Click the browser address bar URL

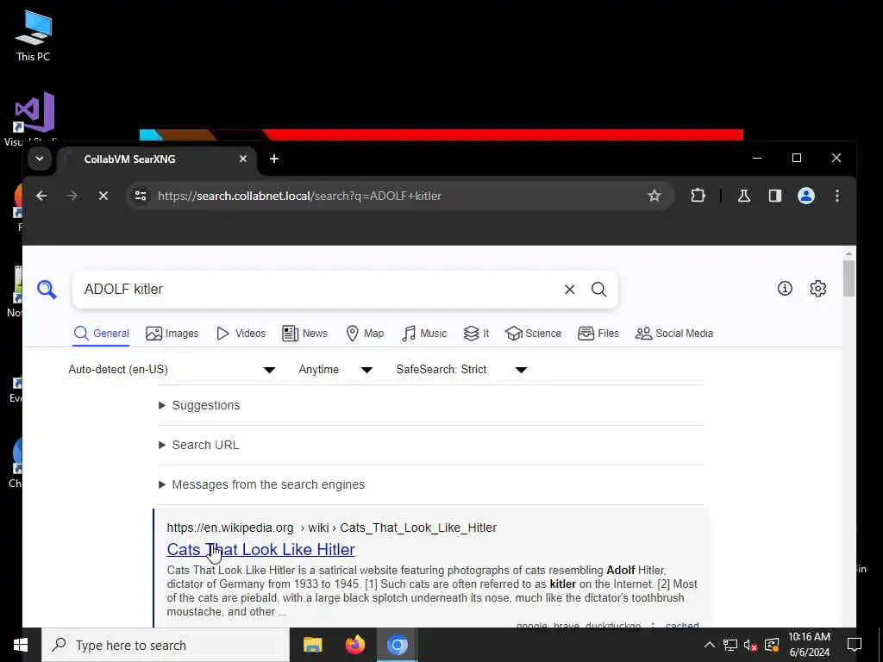coord(299,196)
